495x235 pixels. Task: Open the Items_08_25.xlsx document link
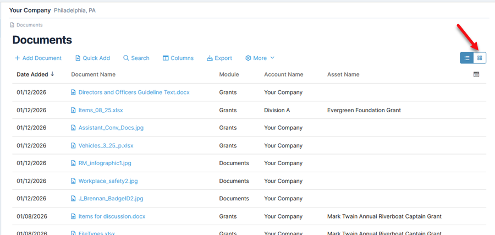[101, 110]
